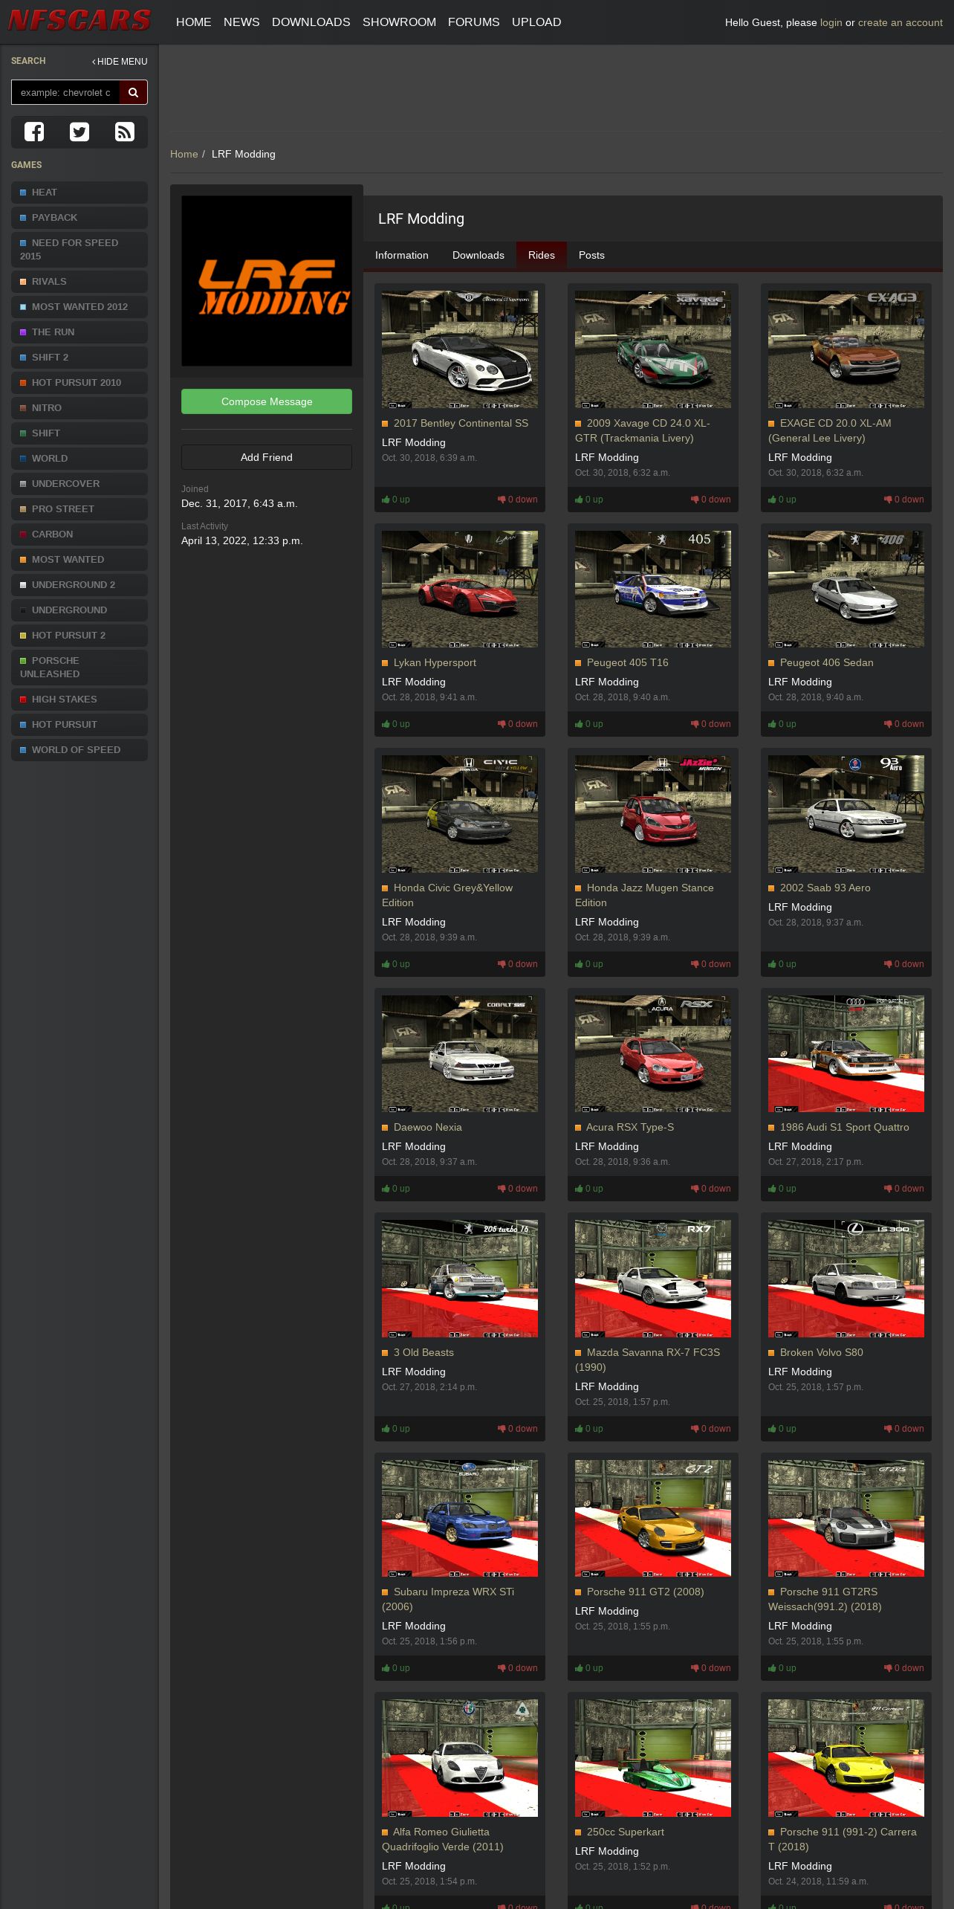This screenshot has height=1909, width=954.
Task: Thumbs up the Lykan Hypersport ride
Action: (x=396, y=724)
